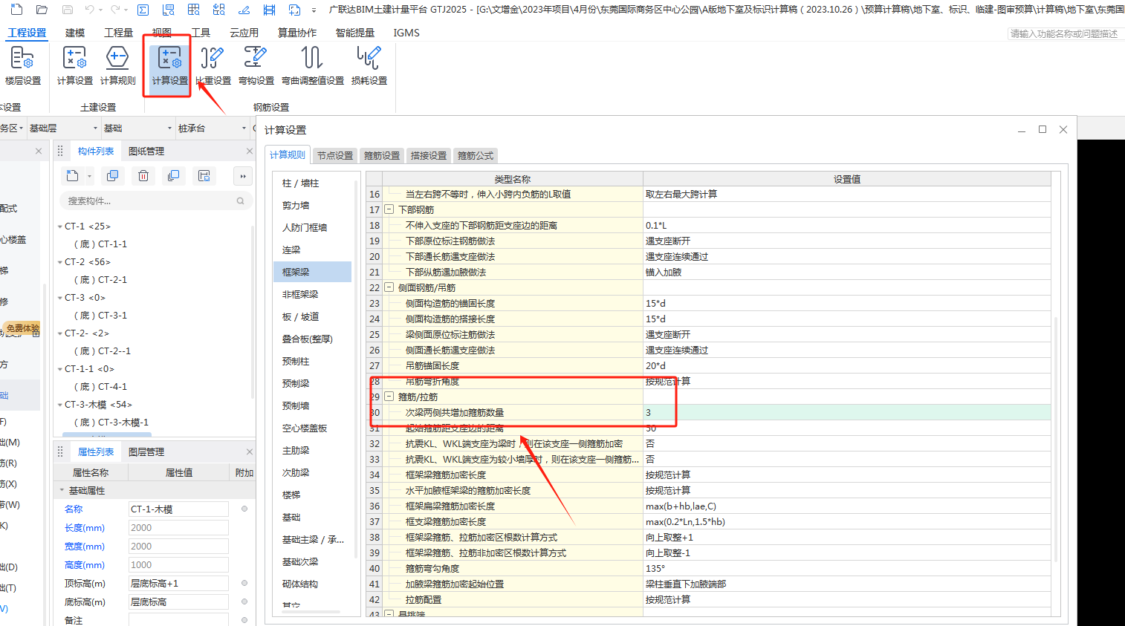The image size is (1125, 626).
Task: Click the film-strip icon in quick access toolbar
Action: (270, 10)
